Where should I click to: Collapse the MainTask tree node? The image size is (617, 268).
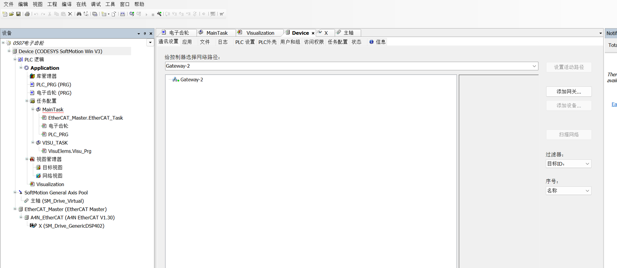[33, 109]
